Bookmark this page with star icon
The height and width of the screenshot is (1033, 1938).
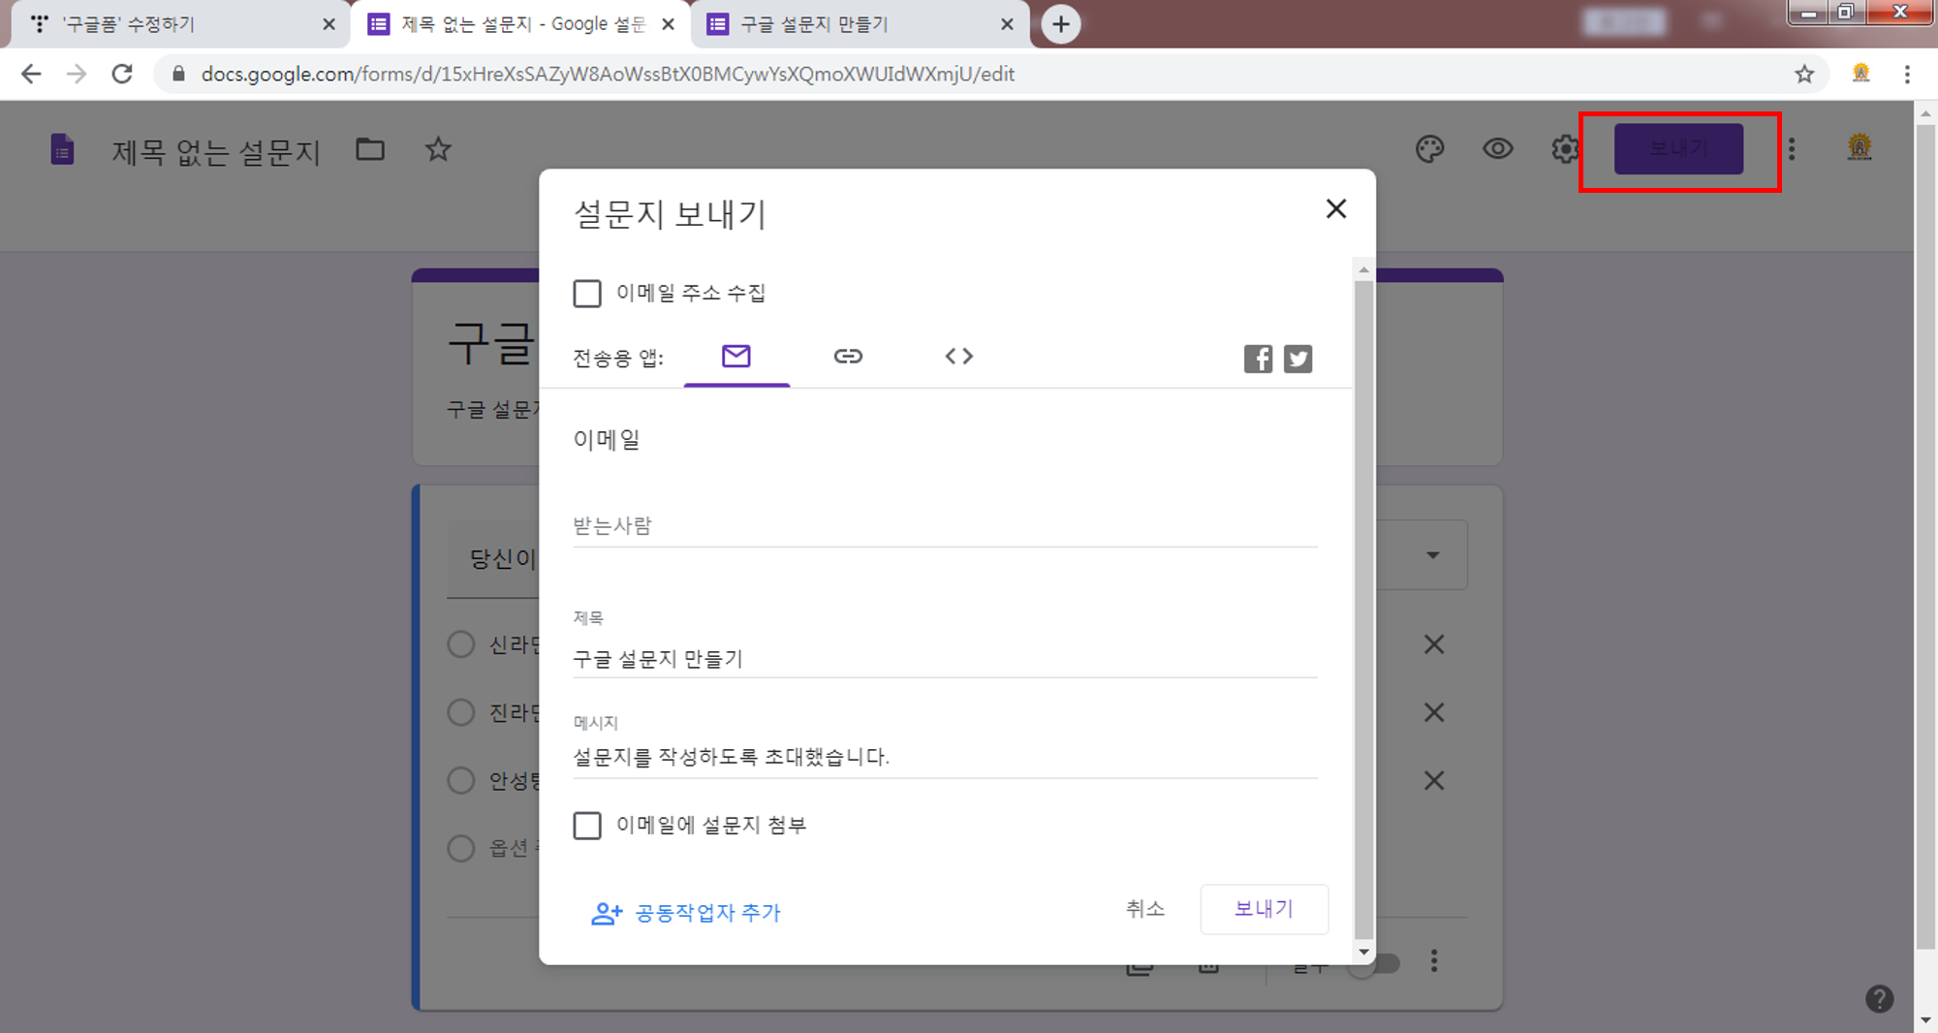coord(1804,74)
